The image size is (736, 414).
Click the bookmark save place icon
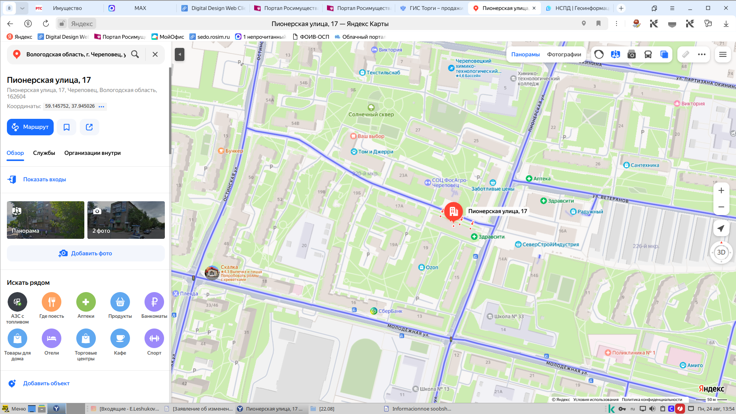coord(67,127)
